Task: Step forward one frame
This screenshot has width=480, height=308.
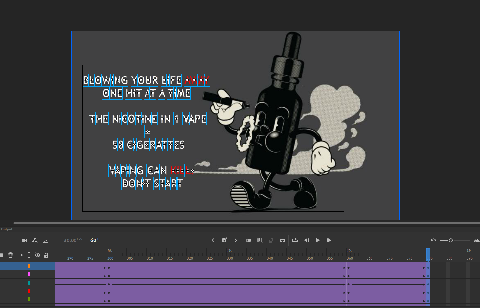Action: pyautogui.click(x=329, y=240)
